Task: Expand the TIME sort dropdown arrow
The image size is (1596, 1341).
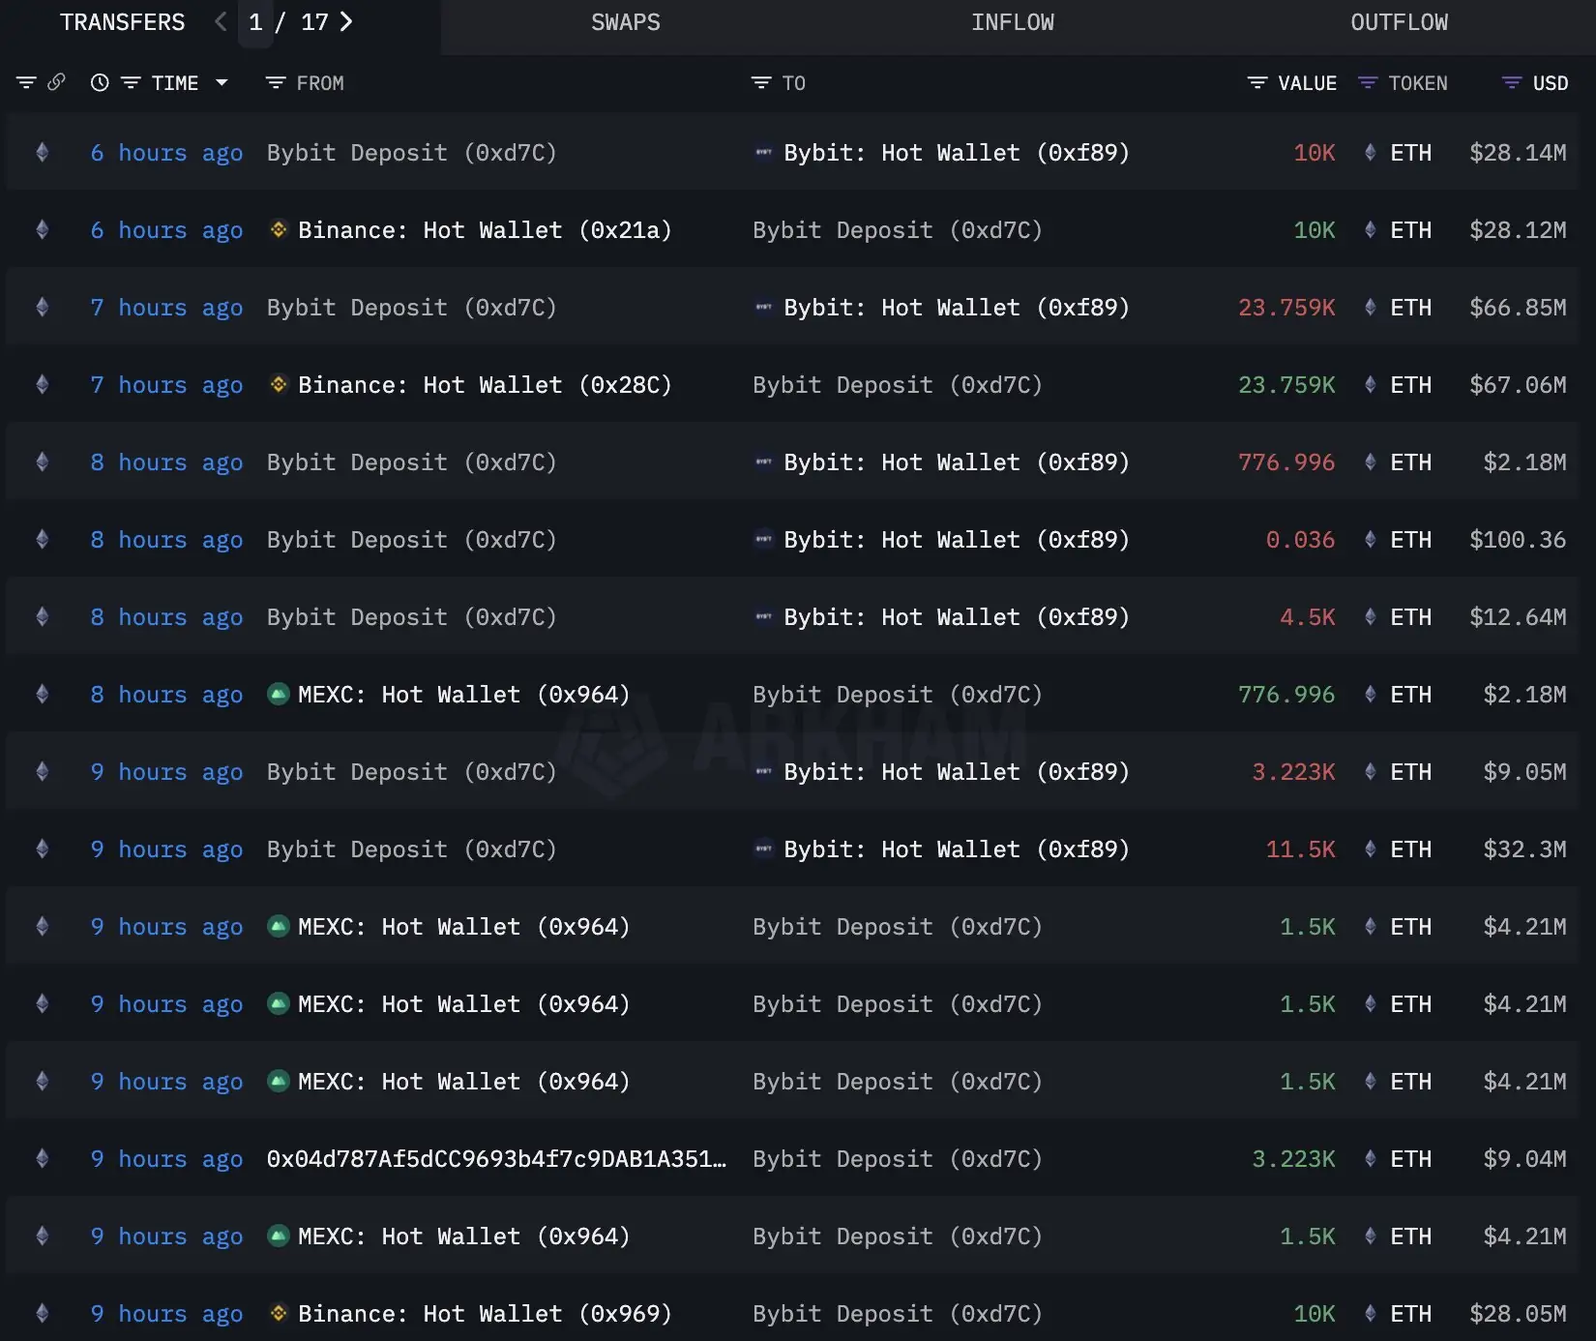Action: pos(222,83)
